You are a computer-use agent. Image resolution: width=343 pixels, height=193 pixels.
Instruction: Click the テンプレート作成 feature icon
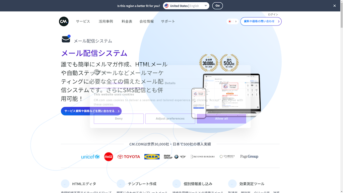(x=121, y=184)
